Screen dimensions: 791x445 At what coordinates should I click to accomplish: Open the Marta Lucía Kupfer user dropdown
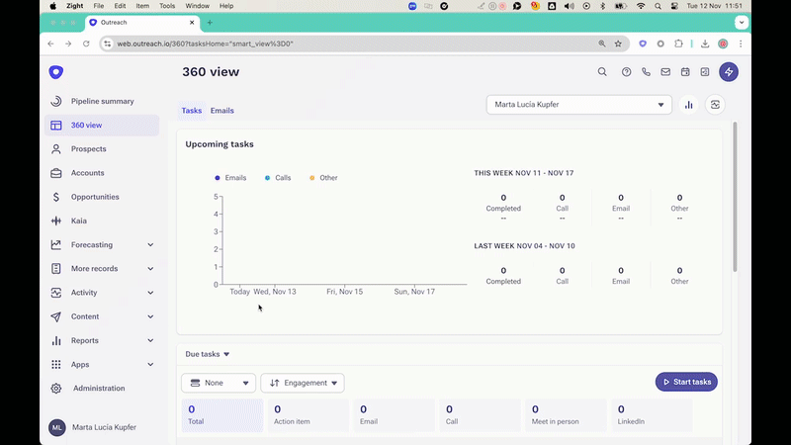pos(578,105)
